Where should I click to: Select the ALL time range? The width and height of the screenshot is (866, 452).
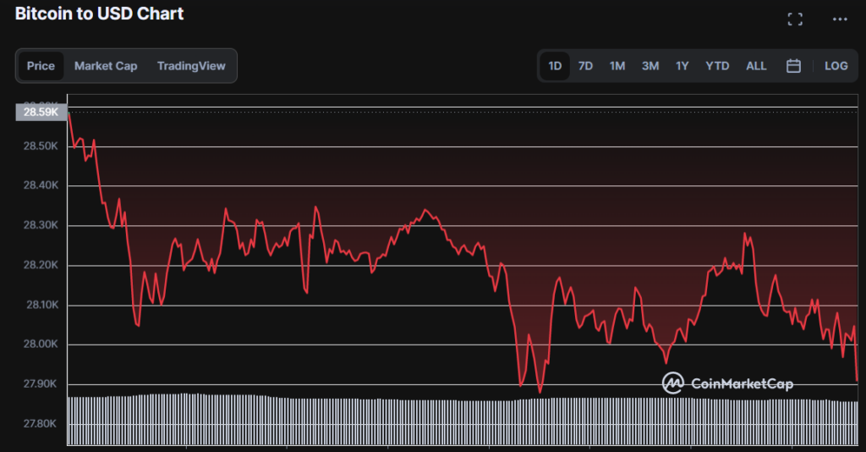pos(756,66)
